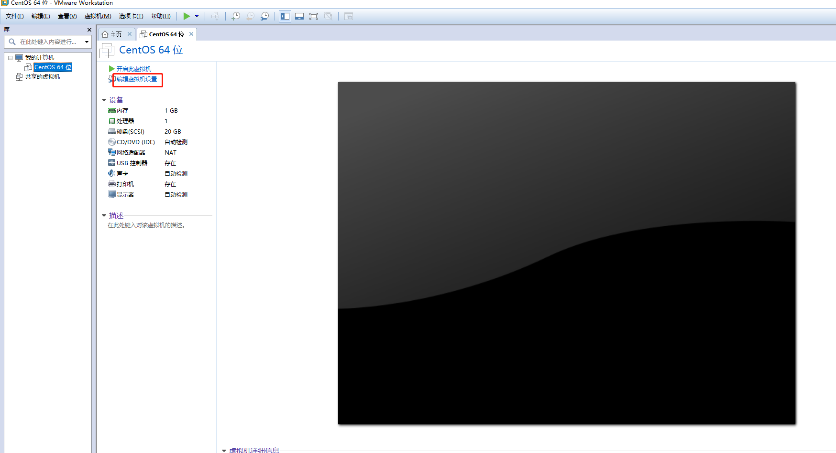Image resolution: width=836 pixels, height=453 pixels.
Task: Click 我的计算机 computer icon in tree
Action: (x=19, y=58)
